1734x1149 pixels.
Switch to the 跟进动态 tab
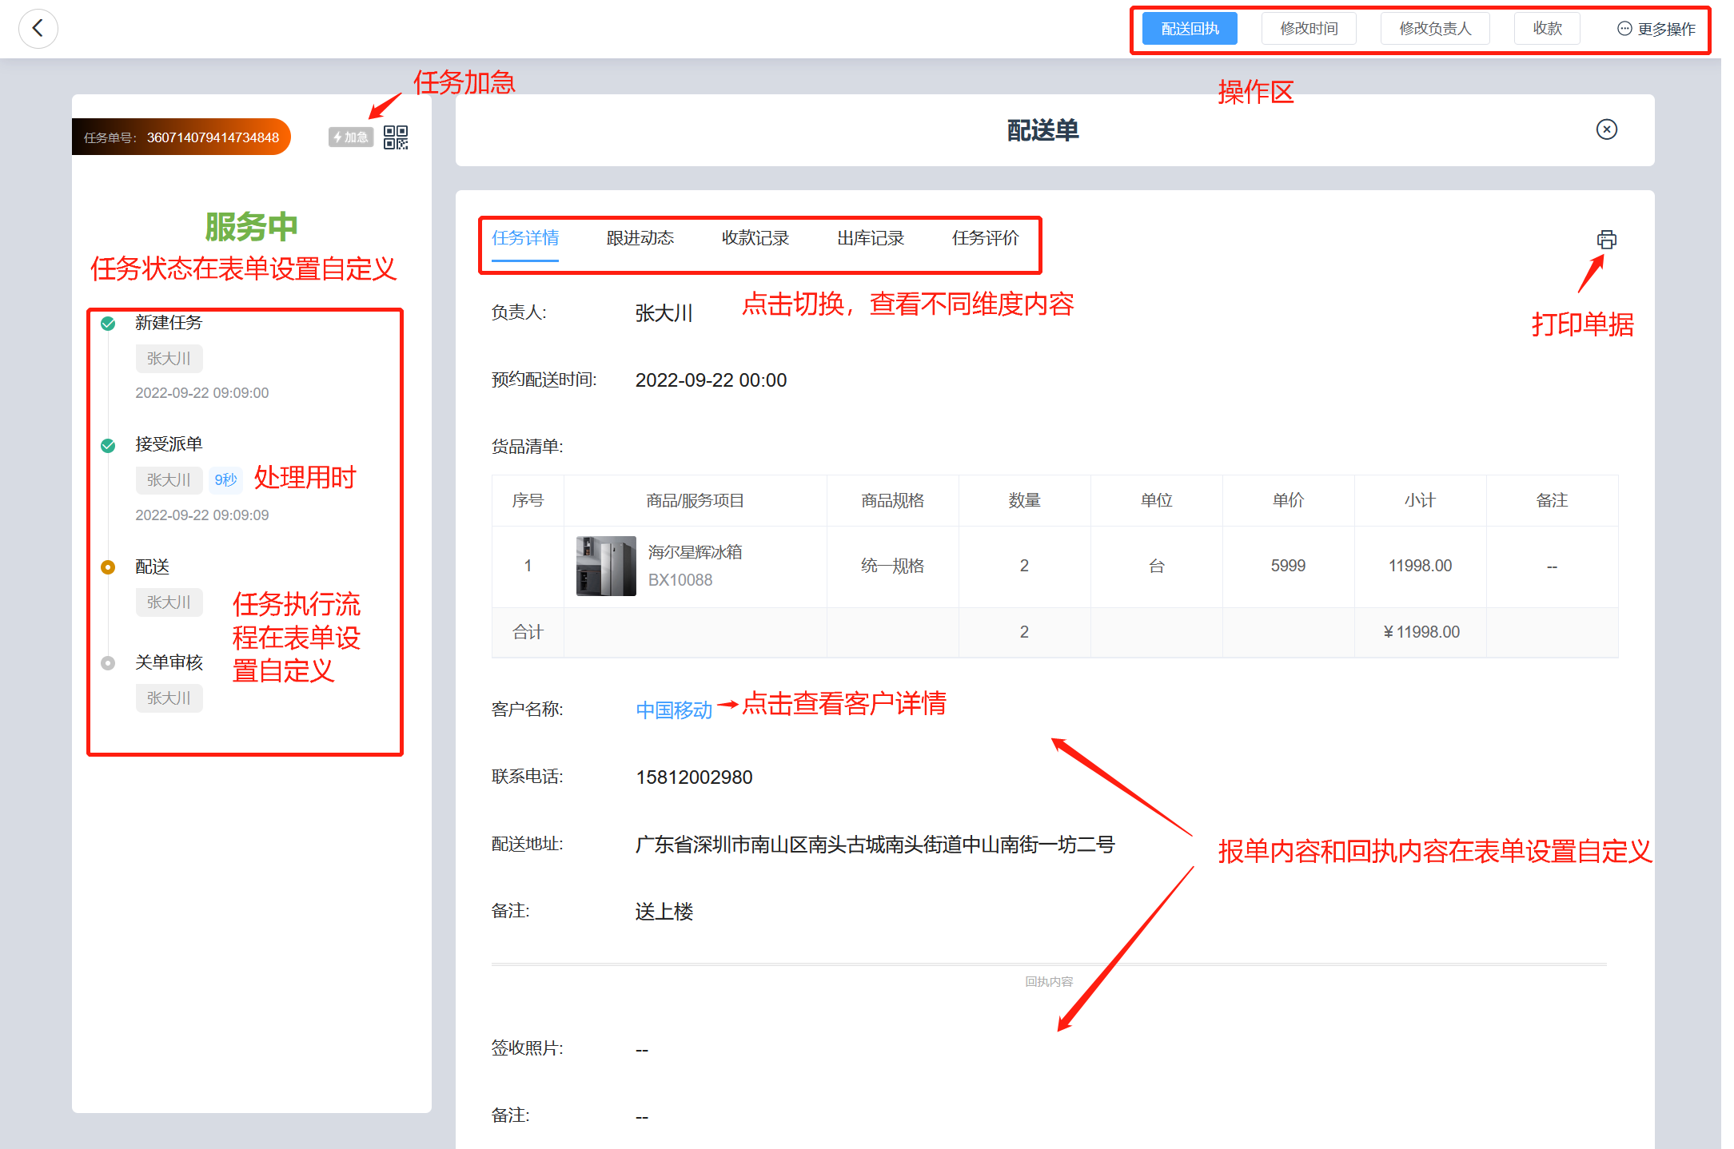tap(640, 238)
